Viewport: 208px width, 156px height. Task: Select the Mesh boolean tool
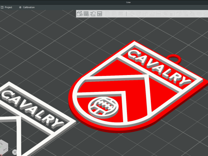coord(165,14)
